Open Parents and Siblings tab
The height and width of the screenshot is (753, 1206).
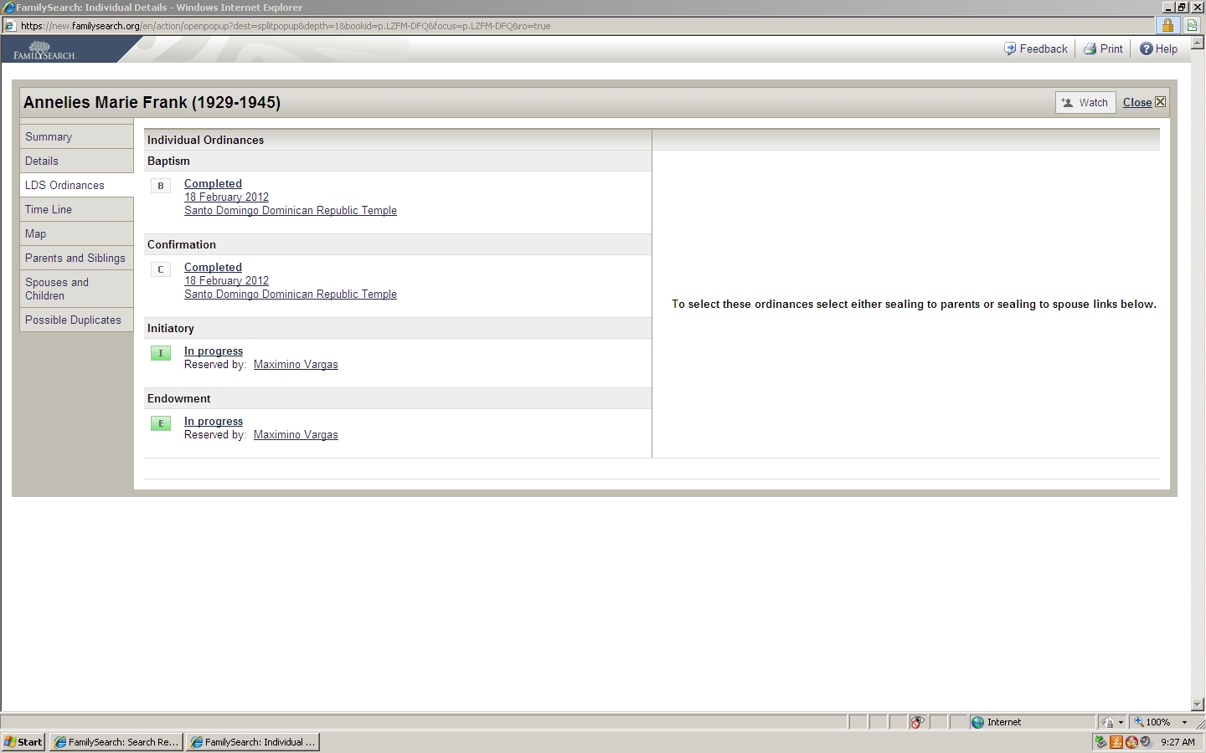76,258
